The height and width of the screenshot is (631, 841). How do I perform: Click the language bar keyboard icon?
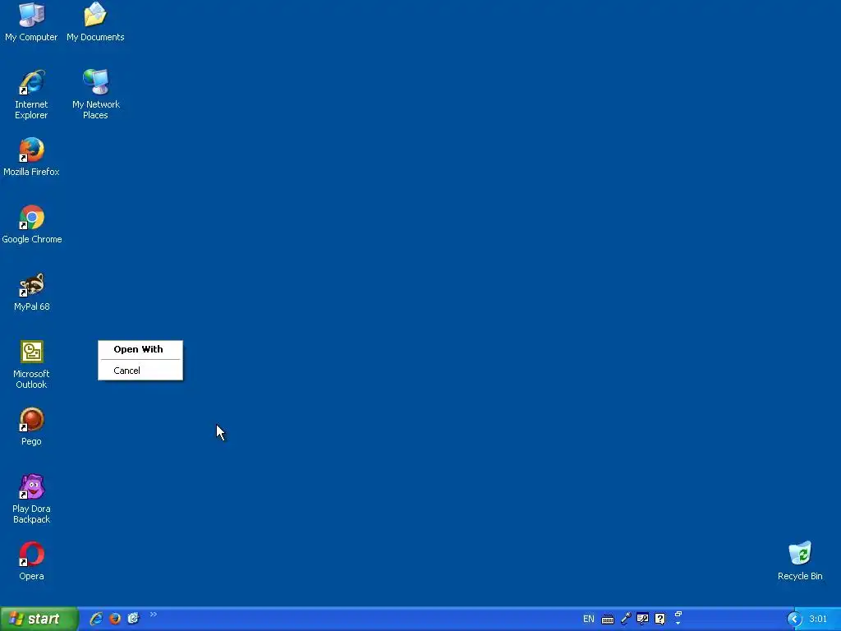click(x=608, y=619)
